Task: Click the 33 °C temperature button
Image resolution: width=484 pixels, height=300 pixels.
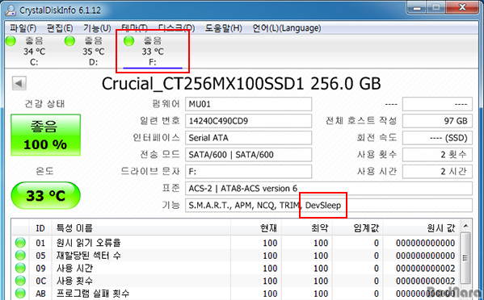Action: (x=46, y=196)
